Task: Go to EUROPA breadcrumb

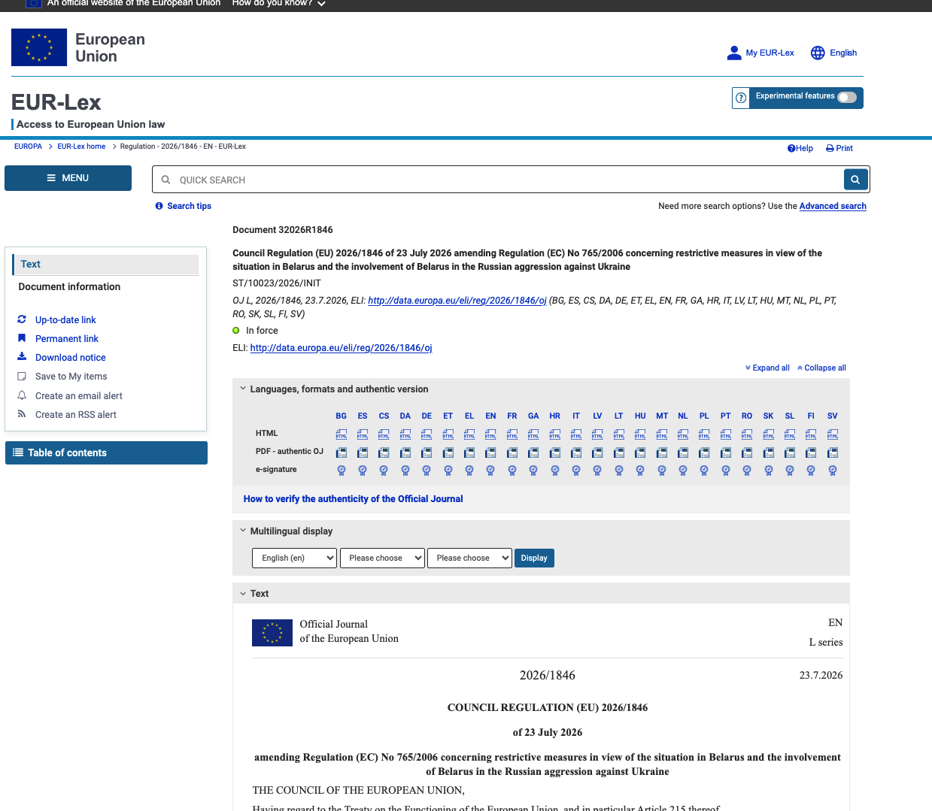Action: [28, 147]
